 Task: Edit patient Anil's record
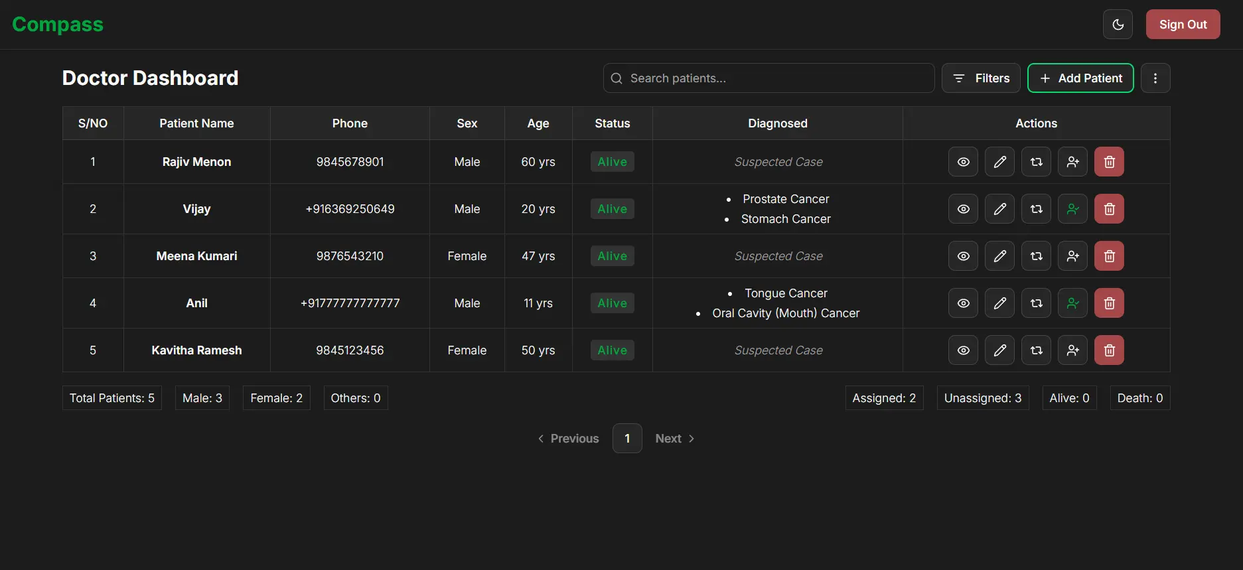[999, 303]
